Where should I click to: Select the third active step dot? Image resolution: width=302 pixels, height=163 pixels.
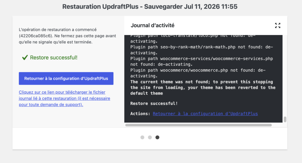[157, 137]
